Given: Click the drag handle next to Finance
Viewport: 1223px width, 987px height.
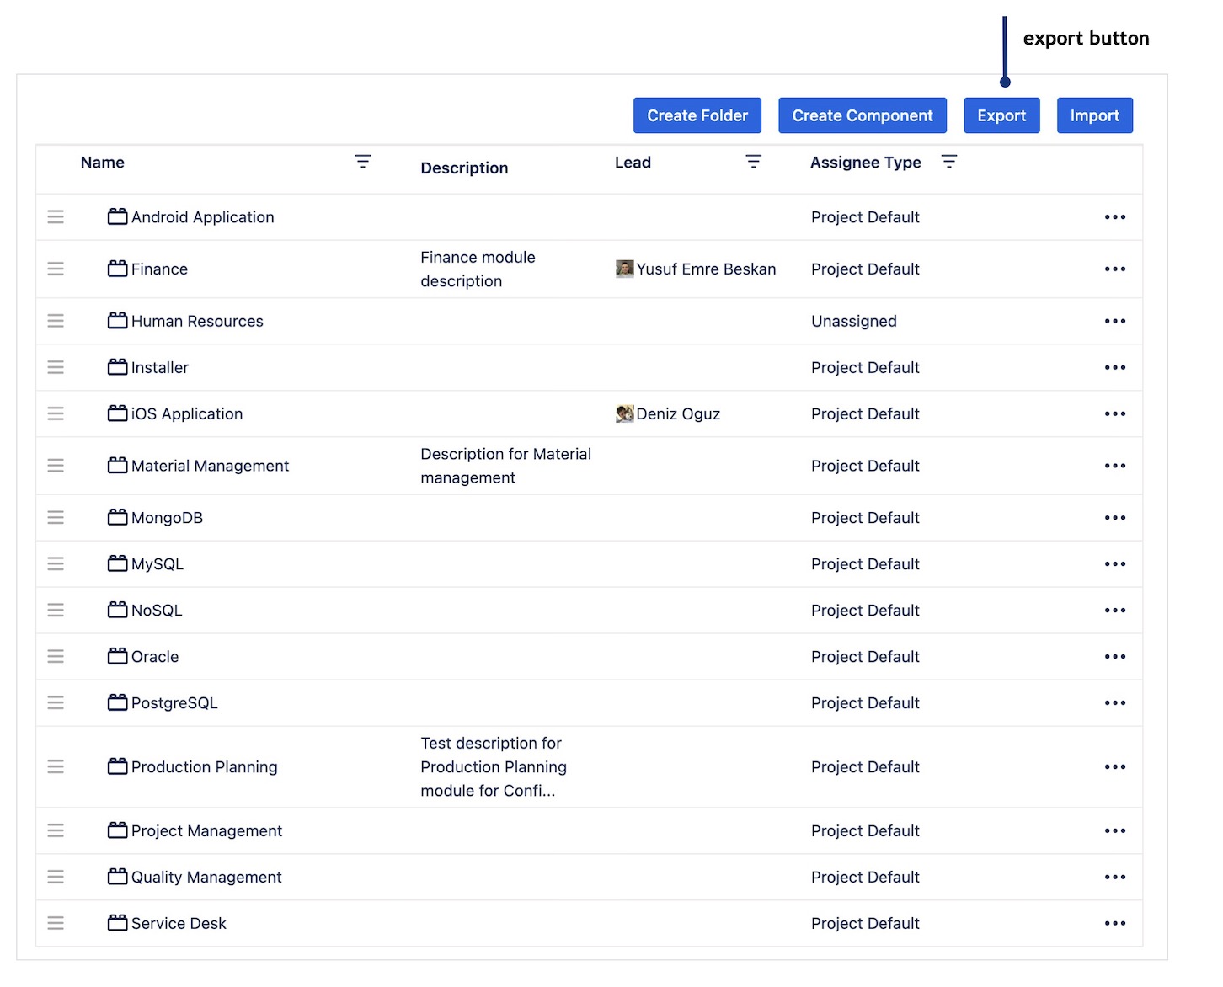Looking at the screenshot, I should click(56, 269).
